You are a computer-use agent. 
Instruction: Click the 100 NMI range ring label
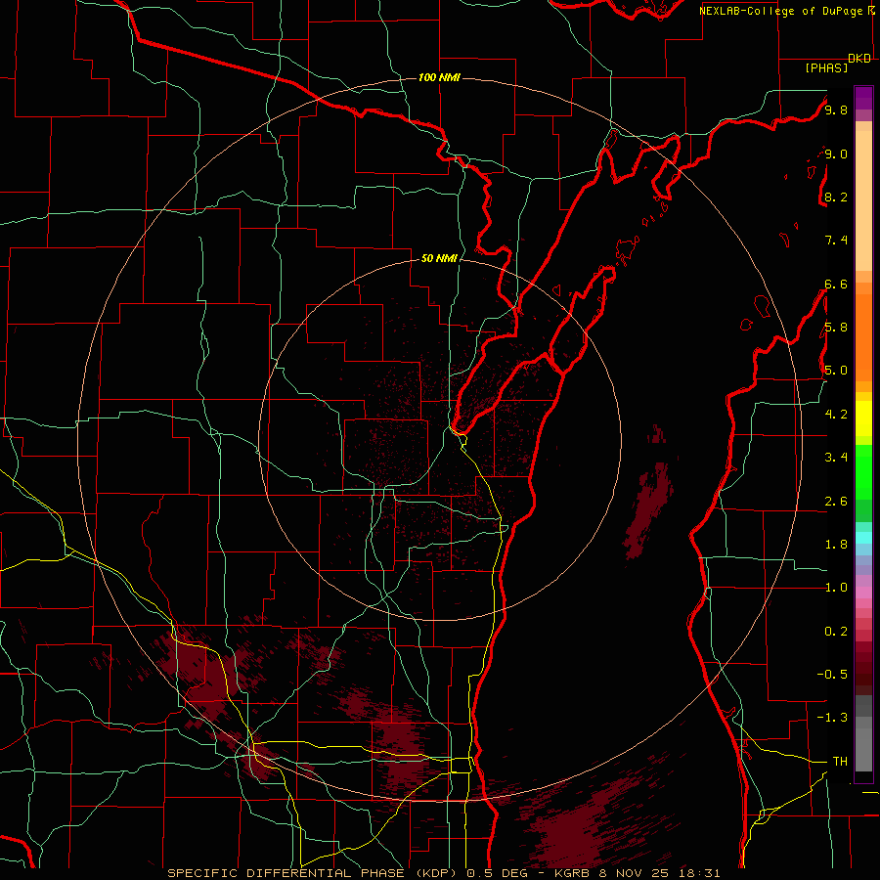tap(439, 77)
